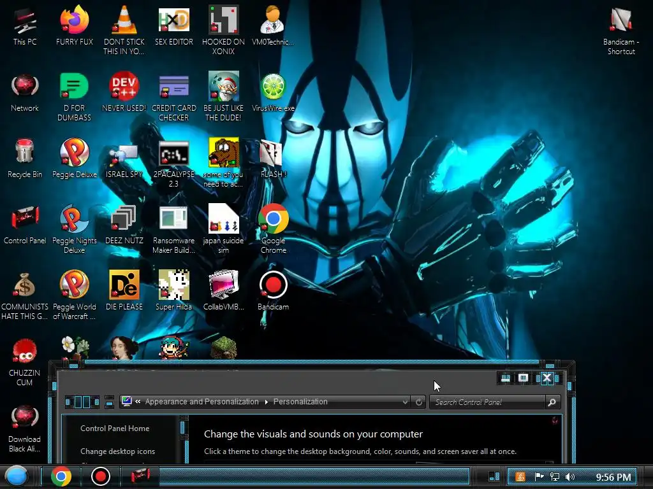Open the scooby dog 'some of you need' shortcut
This screenshot has height=489, width=653.
click(223, 163)
